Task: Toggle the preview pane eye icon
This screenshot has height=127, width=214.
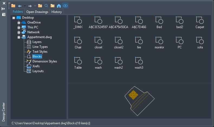Action: [65, 6]
